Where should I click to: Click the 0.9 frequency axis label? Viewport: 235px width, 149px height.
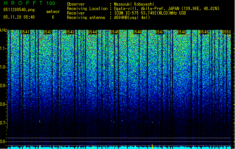pyautogui.click(x=3, y=86)
